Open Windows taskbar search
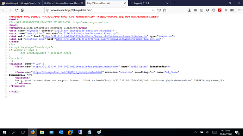243x136 pixels. click(14, 132)
